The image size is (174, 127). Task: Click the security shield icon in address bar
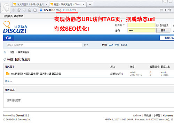[41, 10]
